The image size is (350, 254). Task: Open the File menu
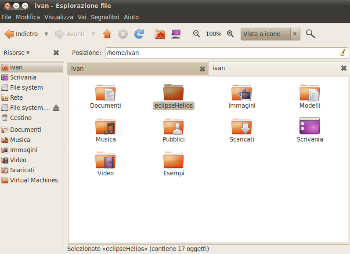point(6,17)
